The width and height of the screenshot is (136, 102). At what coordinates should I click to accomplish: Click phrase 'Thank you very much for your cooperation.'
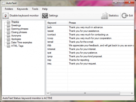click(x=90, y=38)
